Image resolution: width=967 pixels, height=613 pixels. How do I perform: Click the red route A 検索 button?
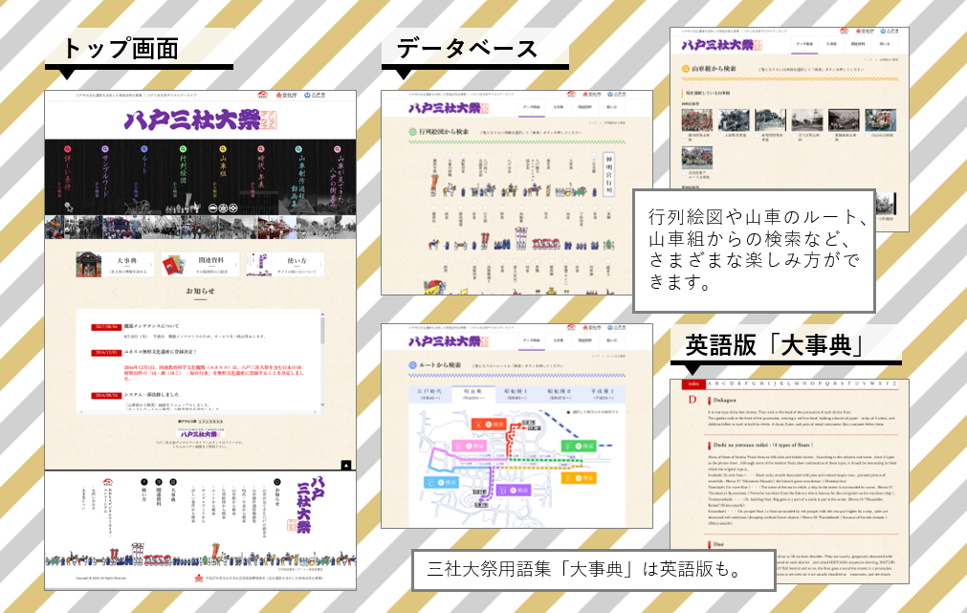tap(490, 425)
